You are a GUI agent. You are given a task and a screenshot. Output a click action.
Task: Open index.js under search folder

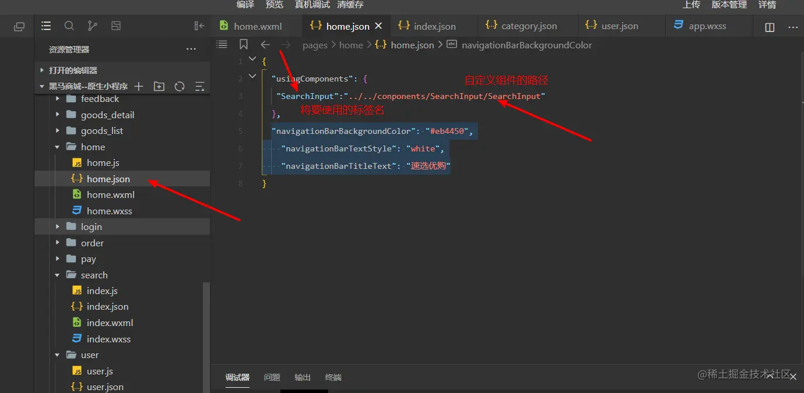click(122, 291)
